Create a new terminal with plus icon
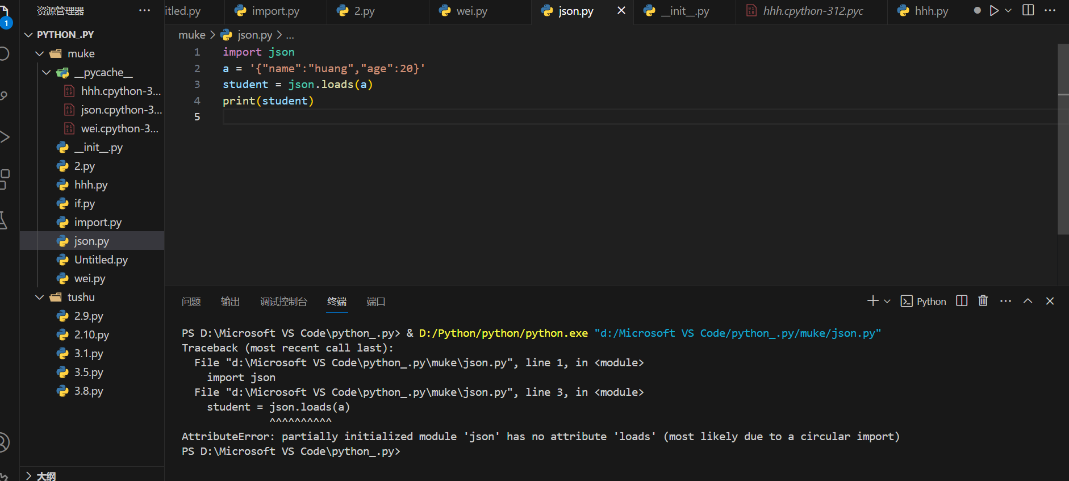Image resolution: width=1069 pixels, height=481 pixels. click(x=873, y=301)
